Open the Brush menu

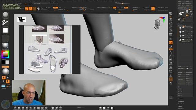click(x=7, y=1)
